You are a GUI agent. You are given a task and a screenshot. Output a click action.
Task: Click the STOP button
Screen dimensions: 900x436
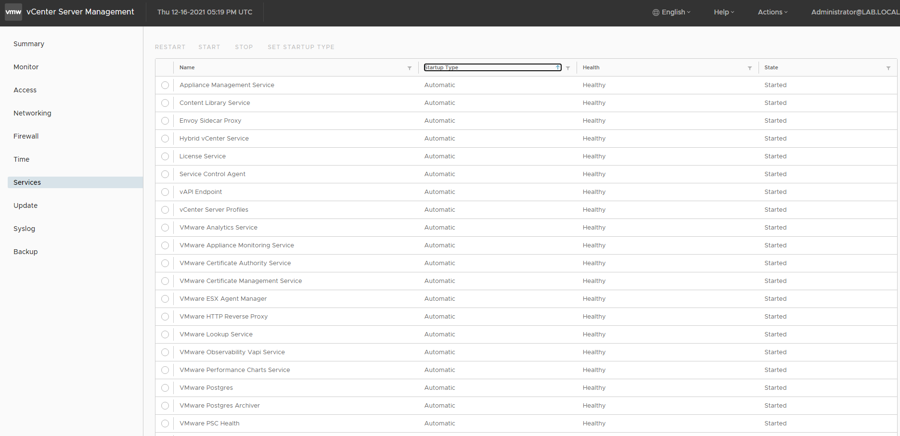[x=244, y=47]
